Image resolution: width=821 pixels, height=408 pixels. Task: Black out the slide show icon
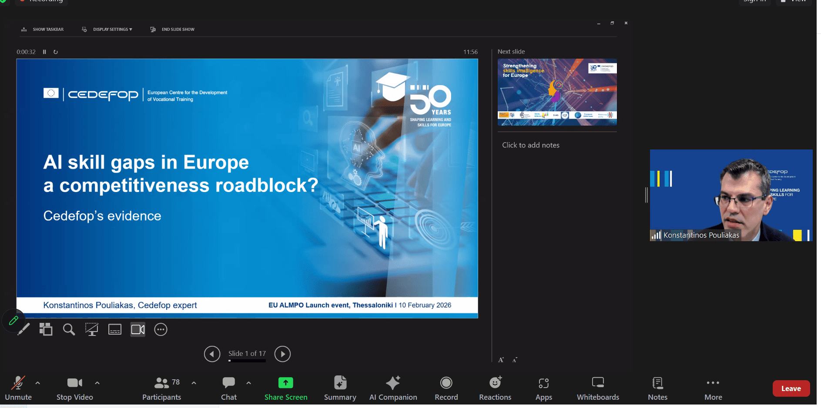pyautogui.click(x=91, y=329)
